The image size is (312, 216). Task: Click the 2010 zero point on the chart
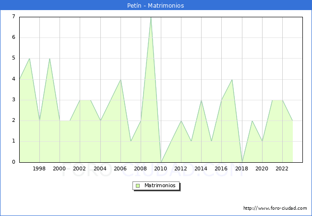click(161, 162)
